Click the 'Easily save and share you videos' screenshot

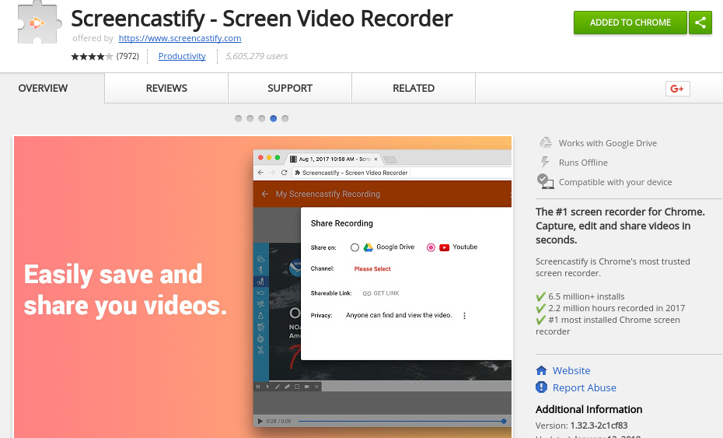263,286
